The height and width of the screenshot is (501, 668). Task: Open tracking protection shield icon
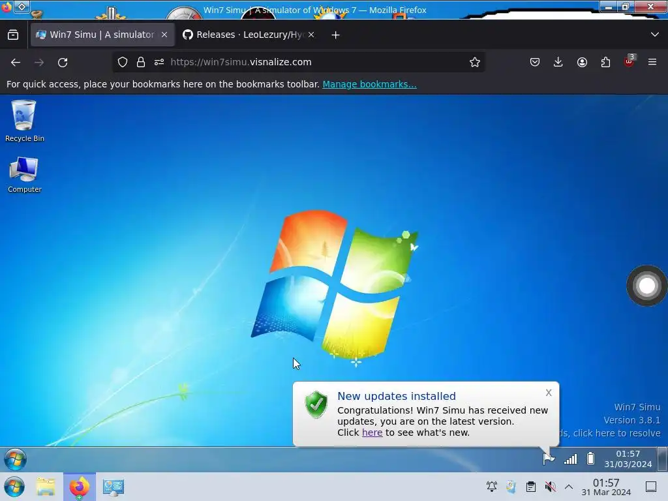click(123, 62)
